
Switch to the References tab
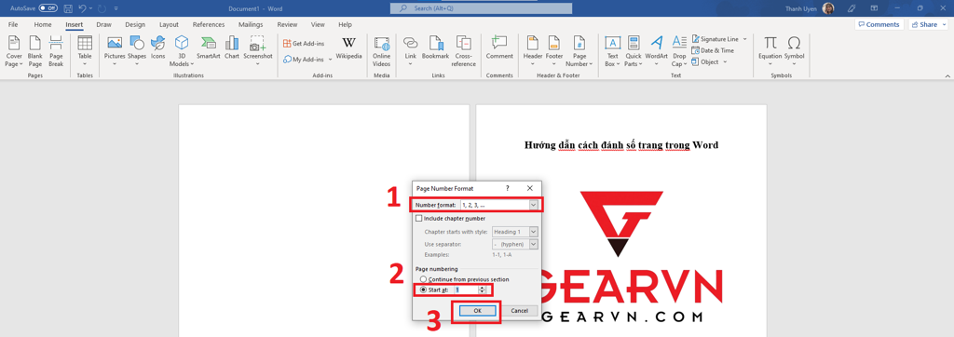tap(209, 25)
